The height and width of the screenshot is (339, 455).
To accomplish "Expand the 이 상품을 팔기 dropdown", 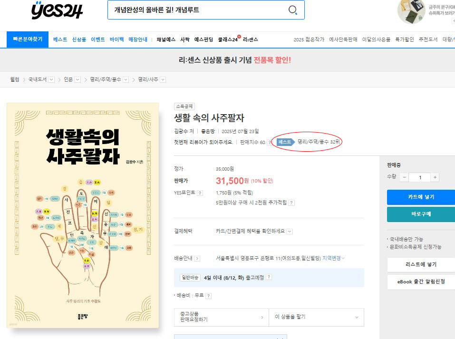I will 316,317.
